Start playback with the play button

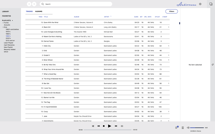pos(109,126)
